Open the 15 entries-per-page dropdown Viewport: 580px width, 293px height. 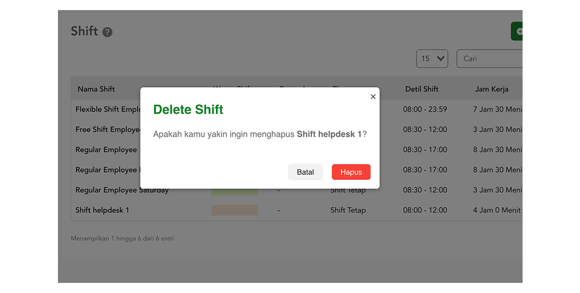click(x=432, y=59)
